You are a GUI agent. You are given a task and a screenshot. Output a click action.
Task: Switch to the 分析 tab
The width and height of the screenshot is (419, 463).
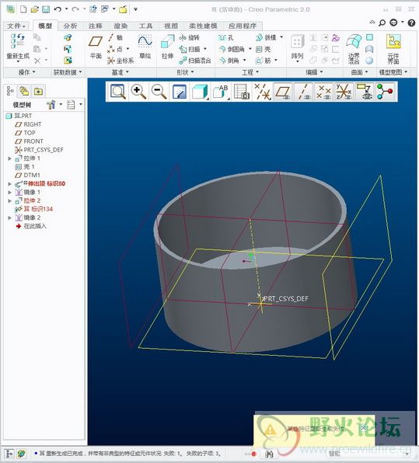click(70, 26)
